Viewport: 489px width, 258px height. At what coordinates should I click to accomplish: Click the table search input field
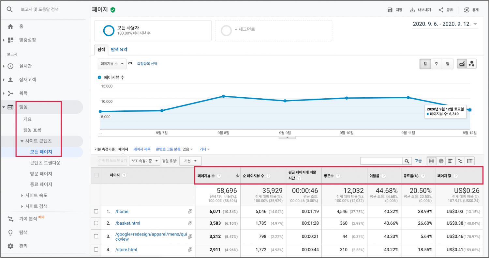(381, 161)
